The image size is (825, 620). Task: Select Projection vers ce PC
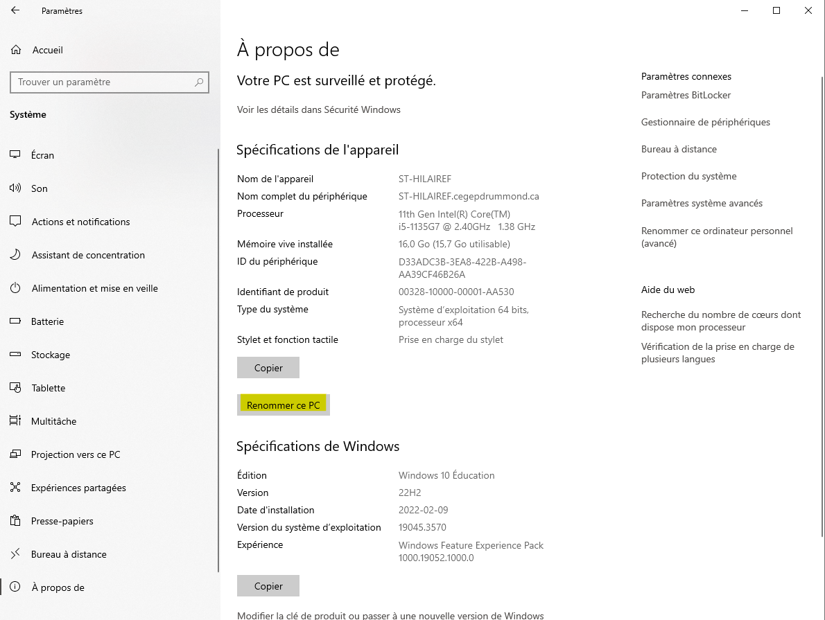76,454
